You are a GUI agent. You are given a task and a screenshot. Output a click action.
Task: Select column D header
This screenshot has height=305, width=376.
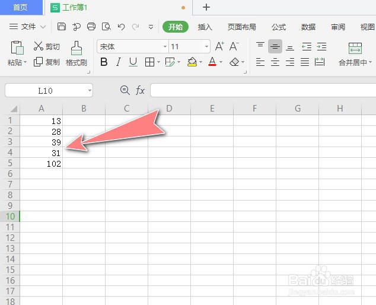click(x=169, y=109)
